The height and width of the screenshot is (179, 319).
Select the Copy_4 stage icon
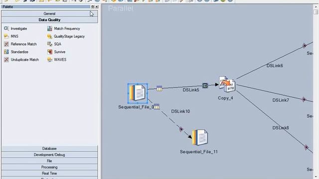pyautogui.click(x=227, y=84)
